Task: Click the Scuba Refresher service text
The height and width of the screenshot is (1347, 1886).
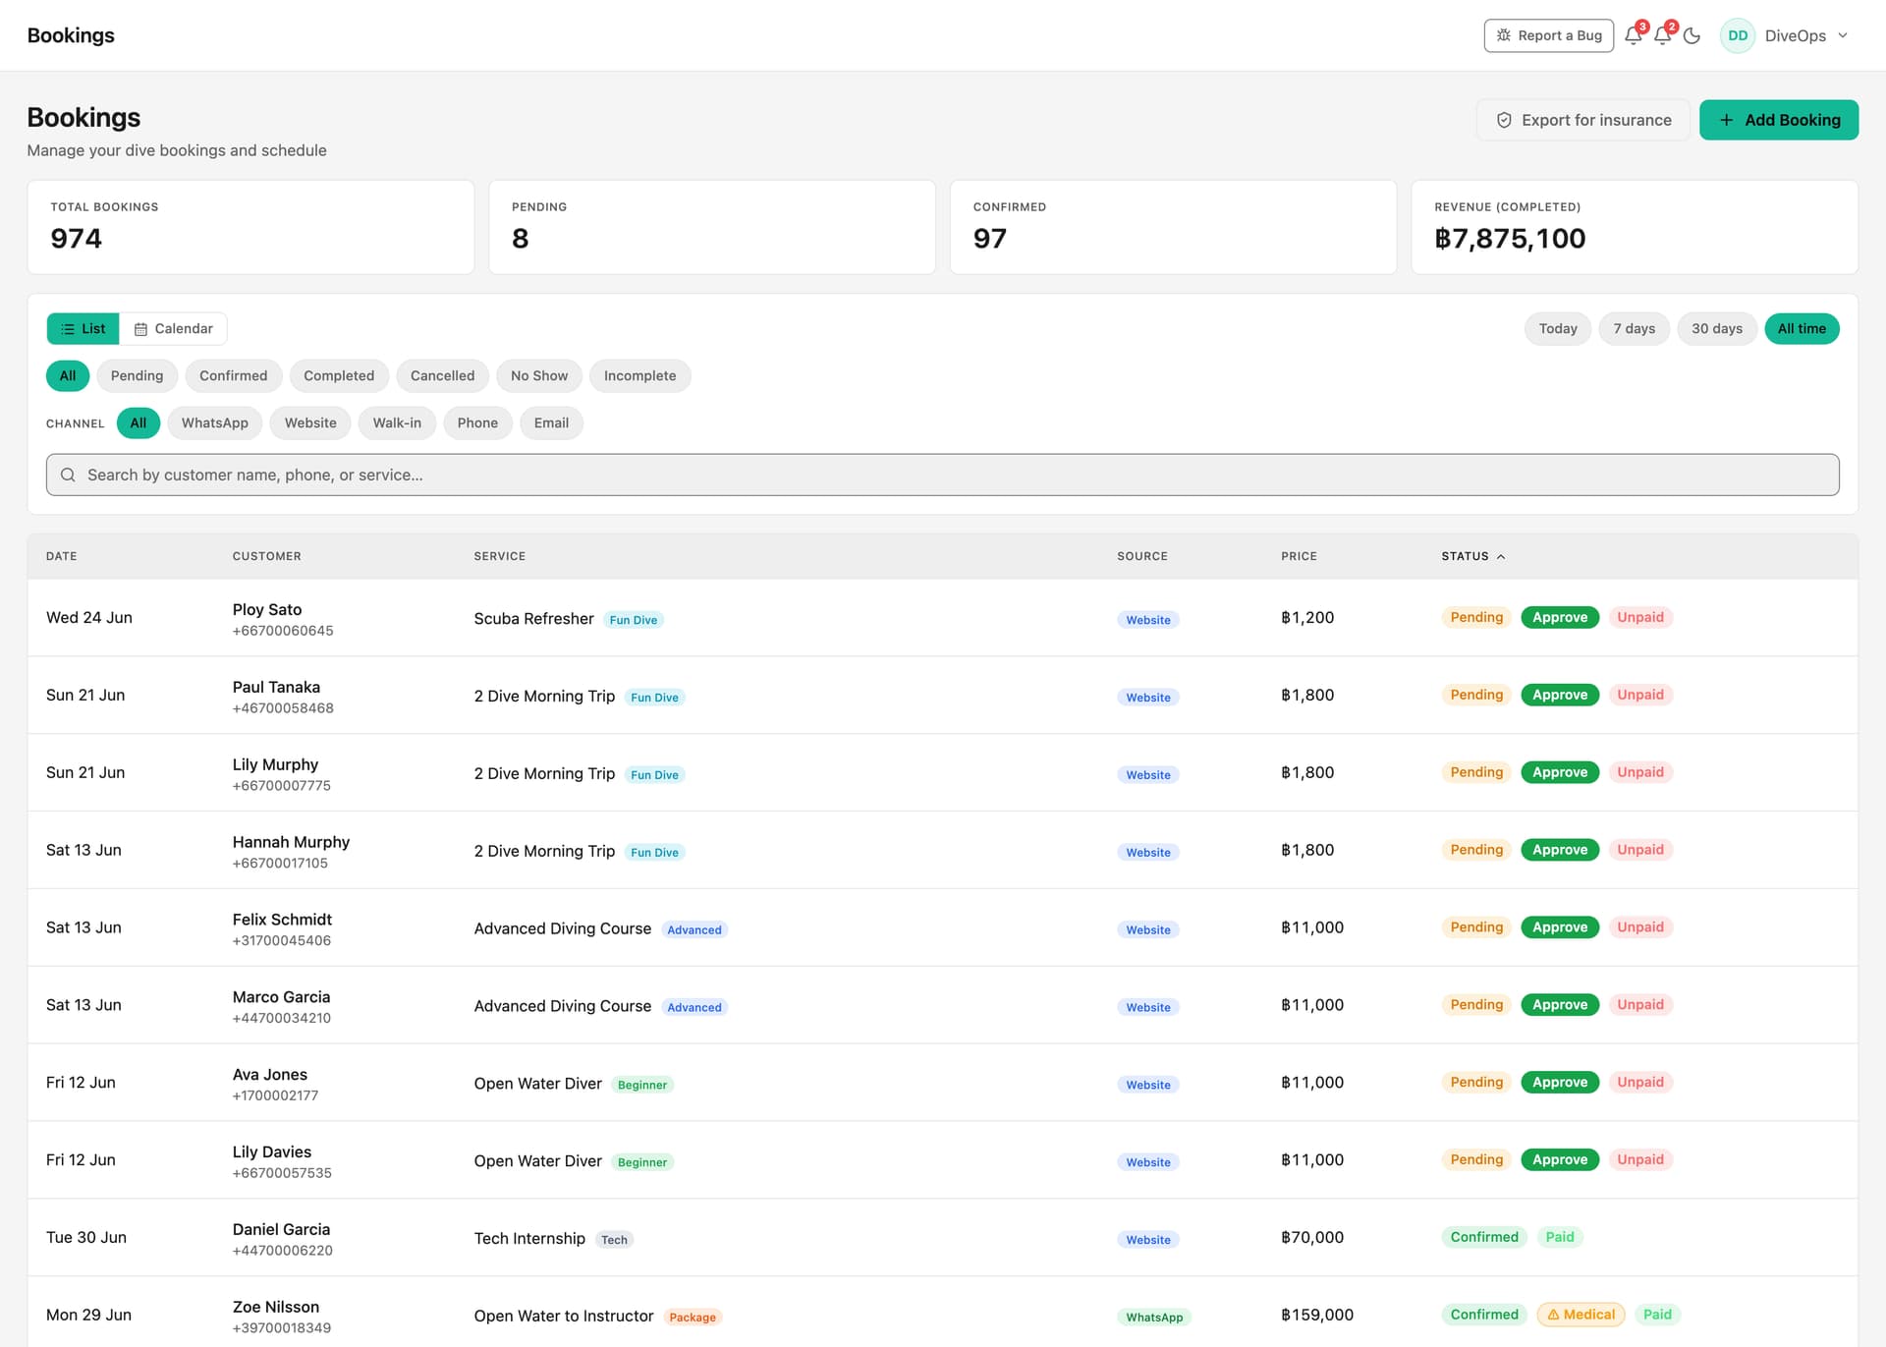Action: [533, 619]
